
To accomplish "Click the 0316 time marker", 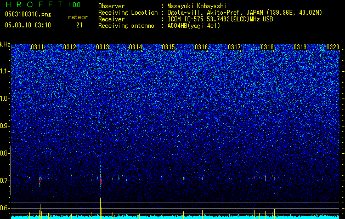I will point(201,47).
